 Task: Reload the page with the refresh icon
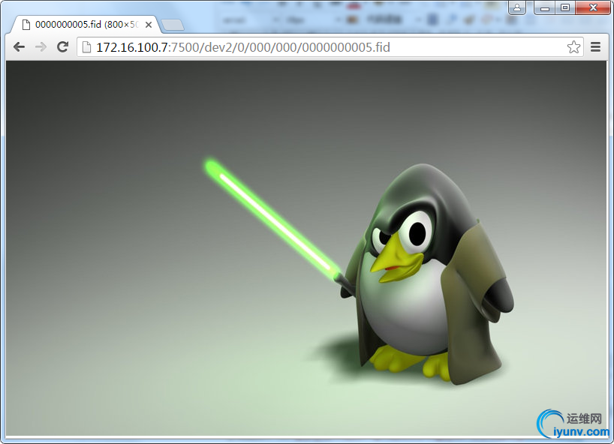click(x=62, y=47)
